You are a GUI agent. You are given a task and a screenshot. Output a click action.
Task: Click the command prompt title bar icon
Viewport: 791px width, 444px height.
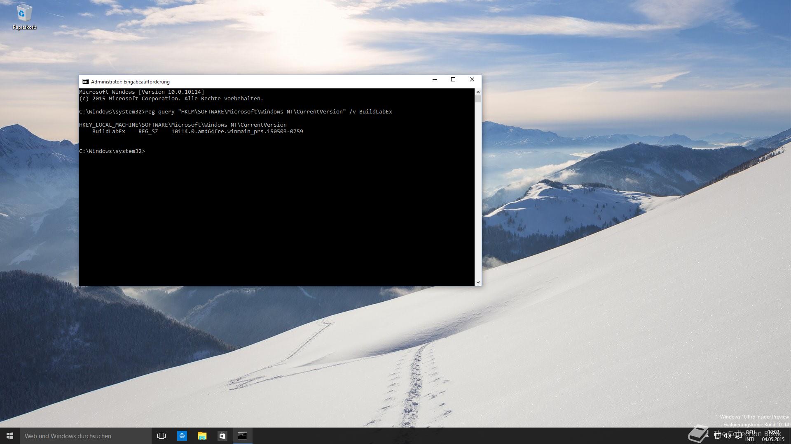coord(86,82)
